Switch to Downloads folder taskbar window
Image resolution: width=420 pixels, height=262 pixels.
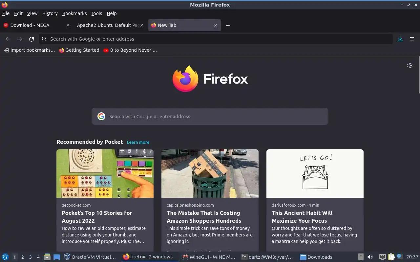tap(316, 257)
